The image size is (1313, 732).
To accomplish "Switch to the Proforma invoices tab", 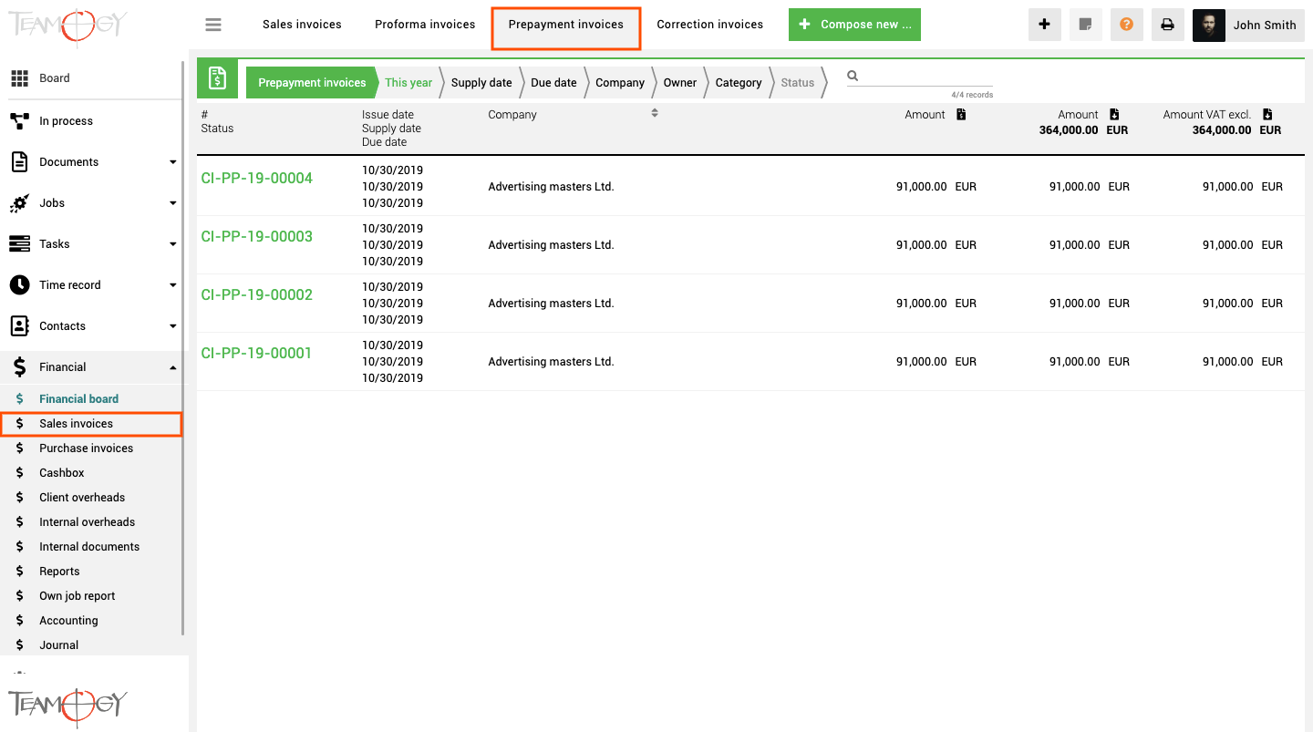I will tap(425, 25).
